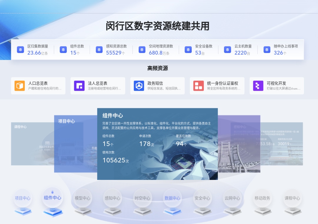Click the pedestal under 时空中心 bubble
Screen dimensions: 318x224
point(143,211)
